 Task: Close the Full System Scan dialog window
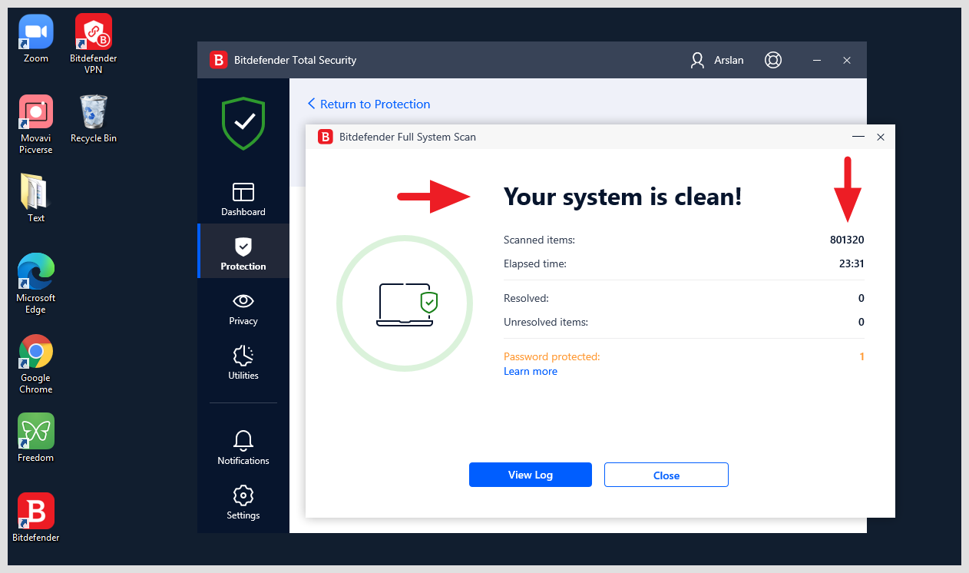[x=881, y=137]
